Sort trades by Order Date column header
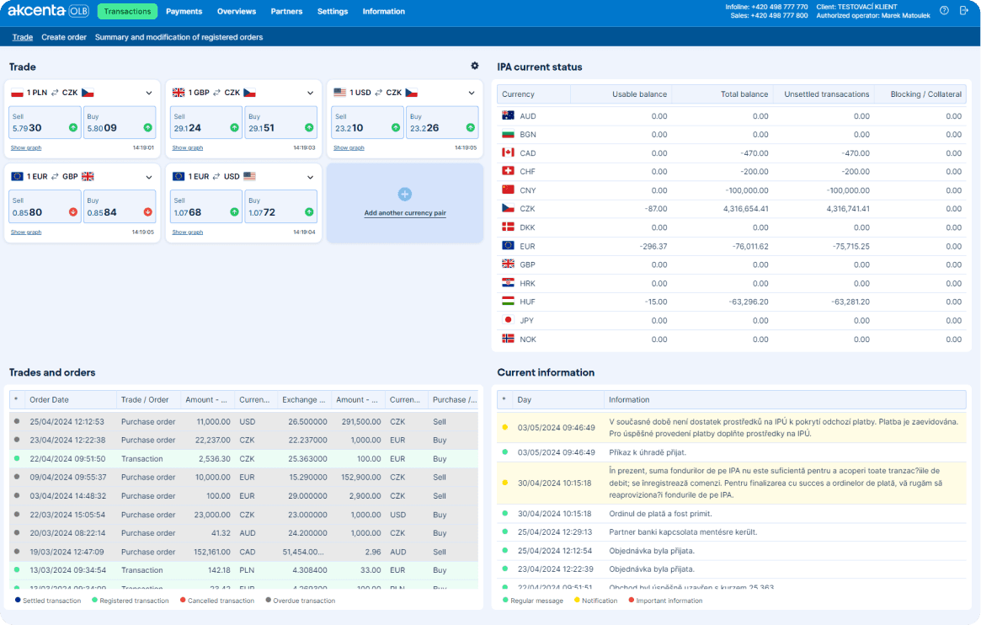The image size is (981, 625). pos(50,400)
